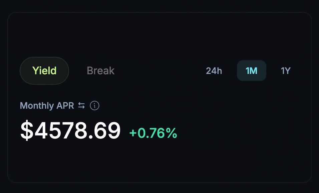
Task: Choose the 24h time range
Action: 214,71
